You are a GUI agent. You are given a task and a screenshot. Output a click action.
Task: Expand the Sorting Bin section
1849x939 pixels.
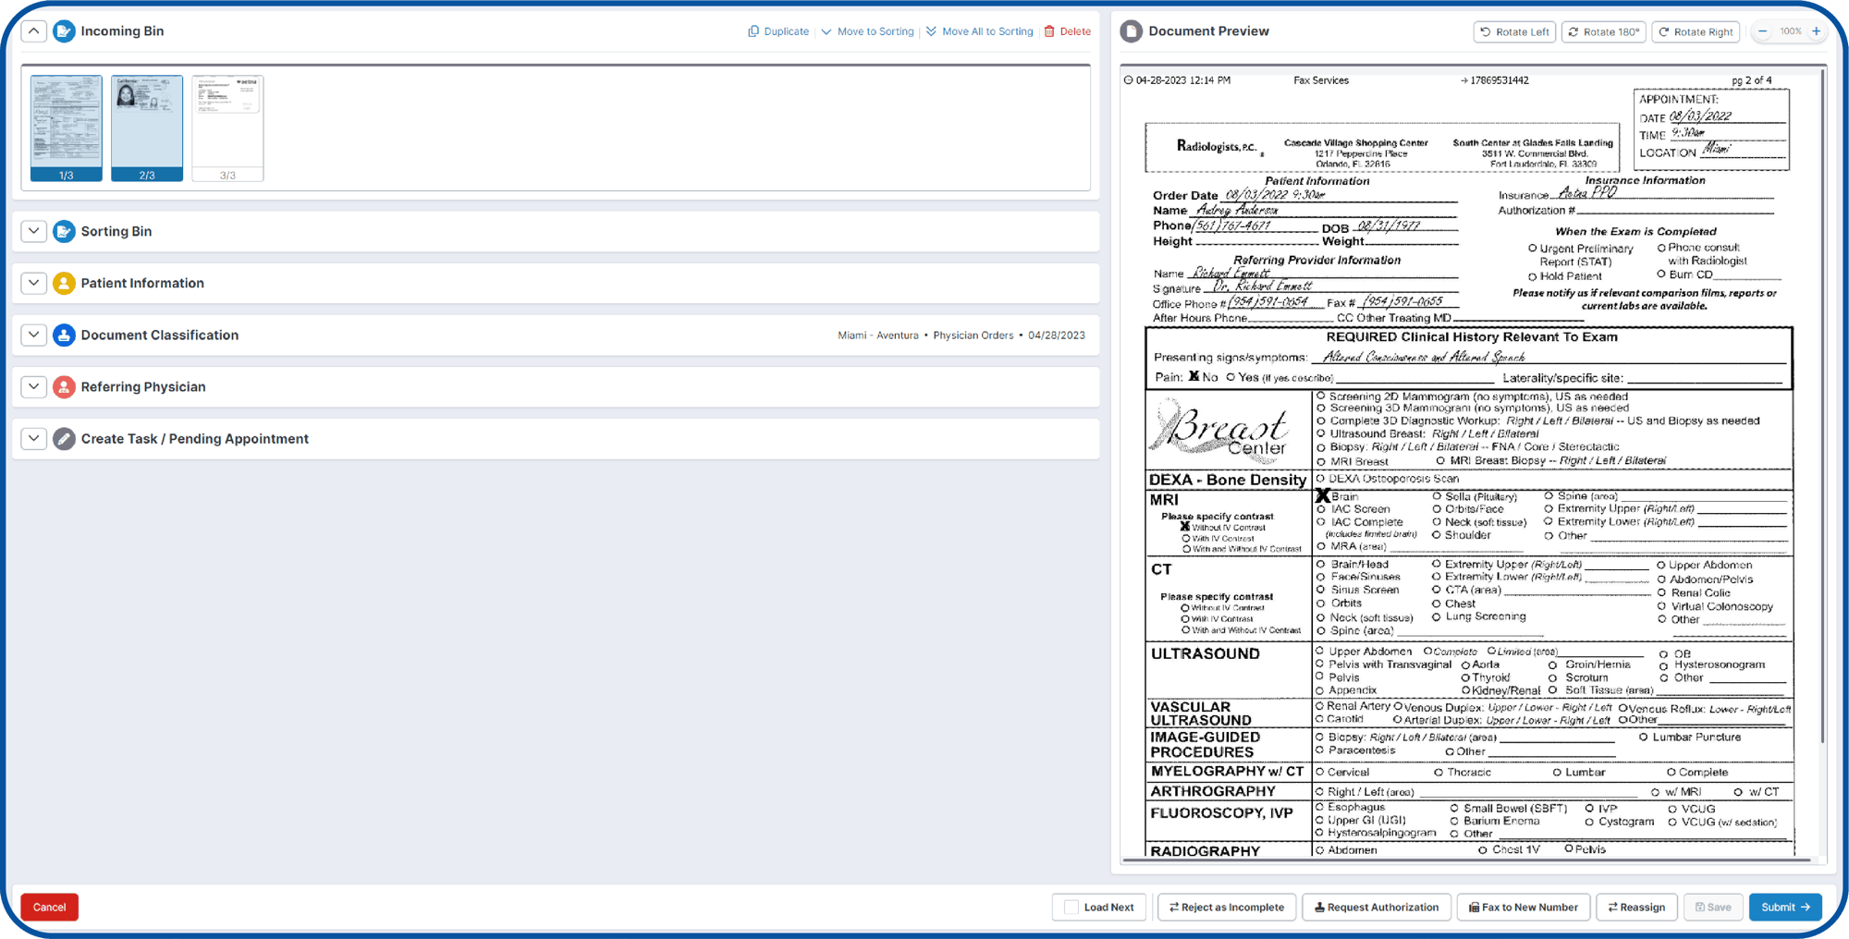pyautogui.click(x=33, y=231)
